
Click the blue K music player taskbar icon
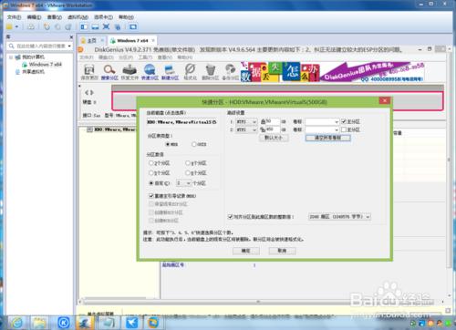pyautogui.click(x=63, y=322)
